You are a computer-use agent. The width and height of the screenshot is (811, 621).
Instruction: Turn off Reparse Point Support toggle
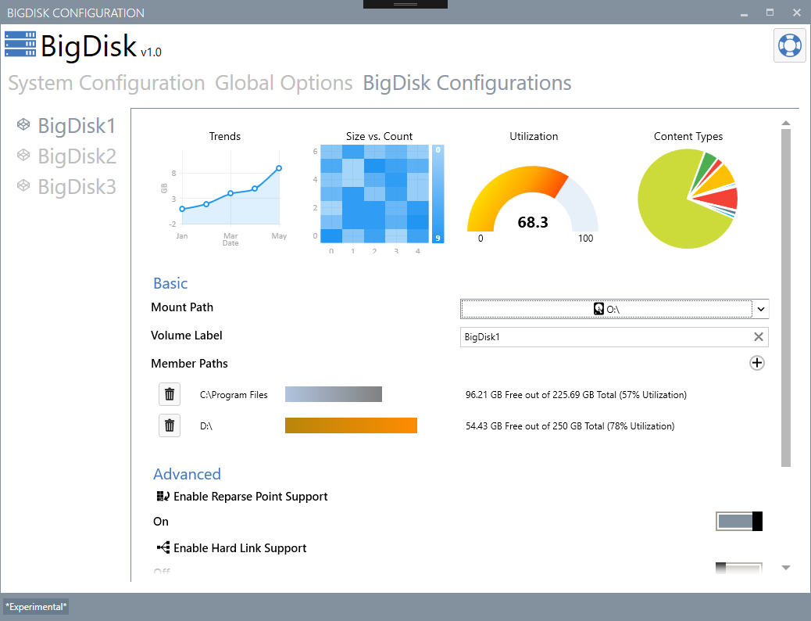coord(738,522)
